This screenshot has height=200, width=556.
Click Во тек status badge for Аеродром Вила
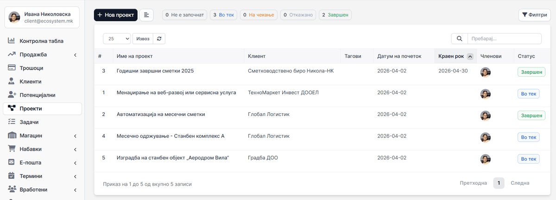pos(529,159)
